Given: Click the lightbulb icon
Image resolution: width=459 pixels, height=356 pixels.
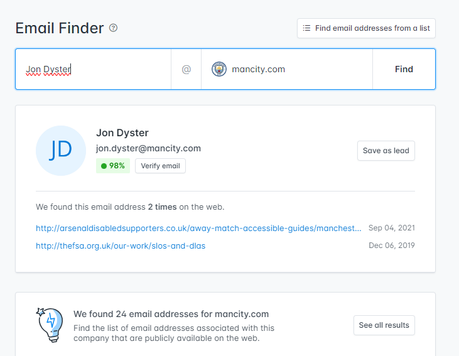Looking at the screenshot, I should tap(50, 323).
